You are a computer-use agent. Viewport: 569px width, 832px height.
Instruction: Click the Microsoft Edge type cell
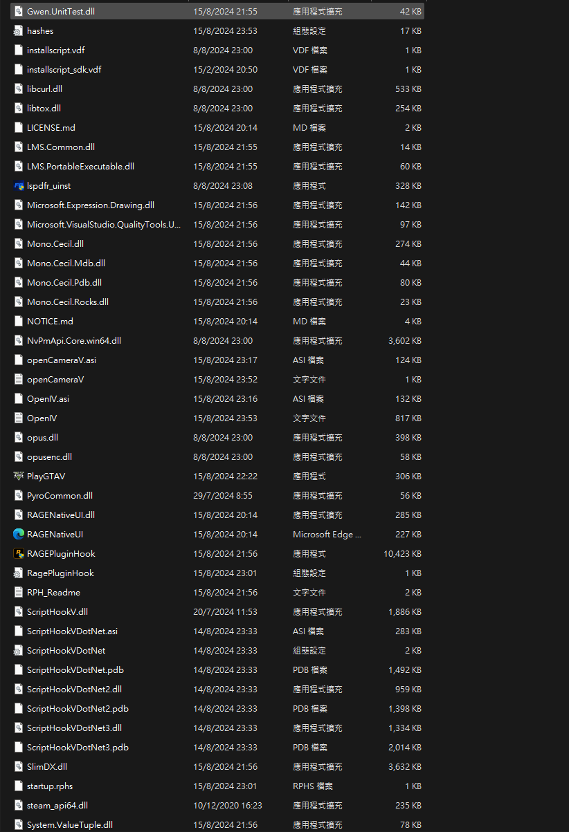327,535
